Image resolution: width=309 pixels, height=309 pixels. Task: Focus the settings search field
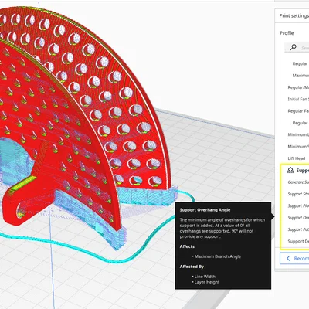coord(297,48)
